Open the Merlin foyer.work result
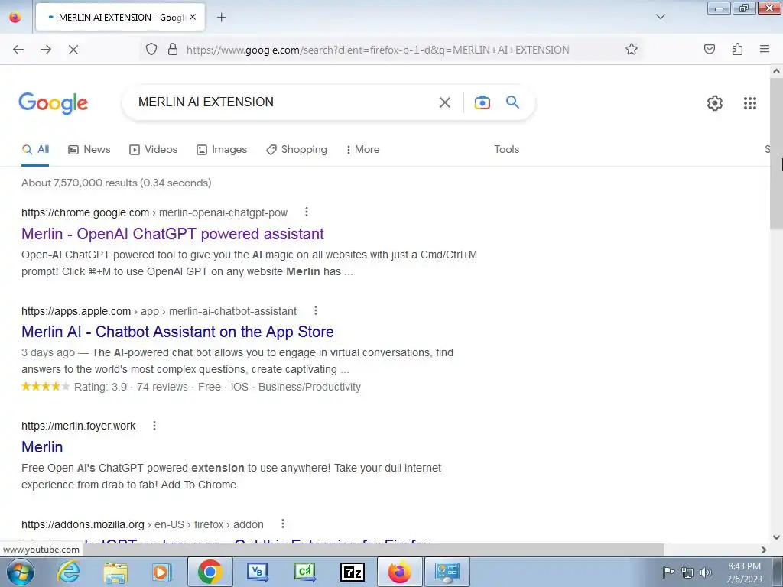 pos(42,446)
